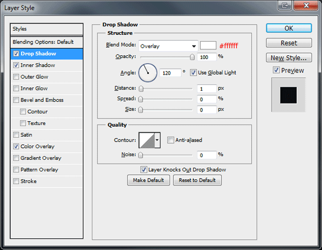Select the Stroke style row

(47, 181)
